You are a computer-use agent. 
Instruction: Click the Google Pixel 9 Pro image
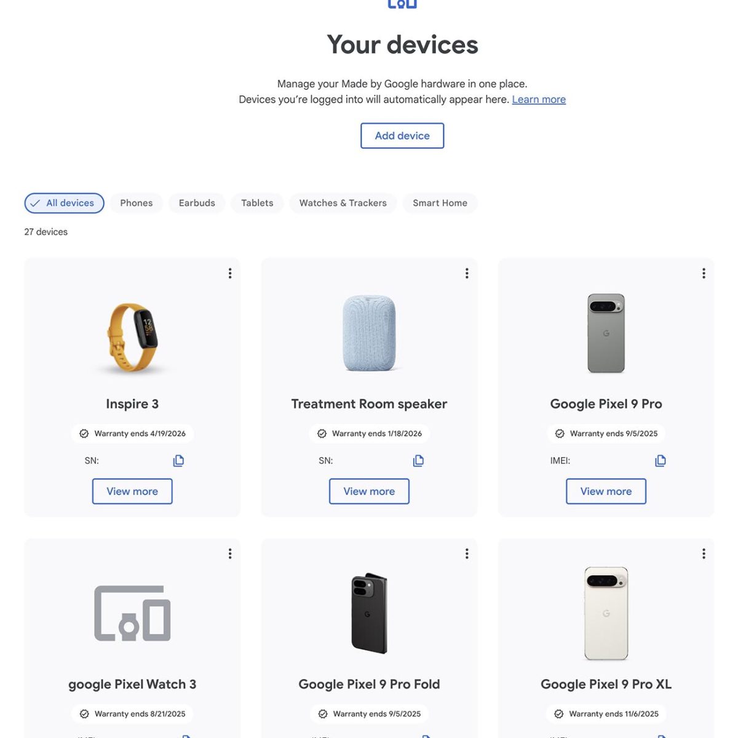coord(606,333)
